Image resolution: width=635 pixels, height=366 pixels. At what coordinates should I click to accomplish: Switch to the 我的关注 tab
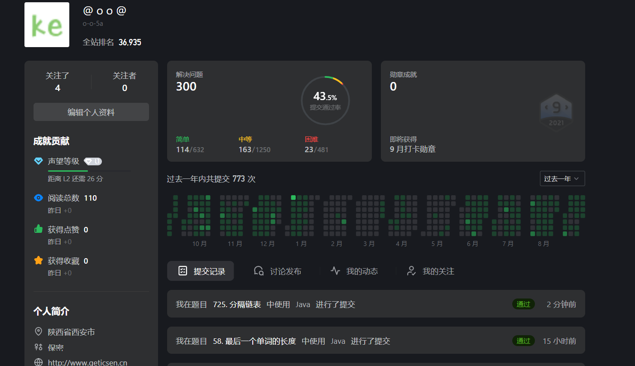(x=430, y=271)
